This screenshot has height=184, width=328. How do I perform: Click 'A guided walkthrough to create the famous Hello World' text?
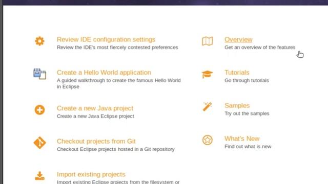tap(118, 80)
